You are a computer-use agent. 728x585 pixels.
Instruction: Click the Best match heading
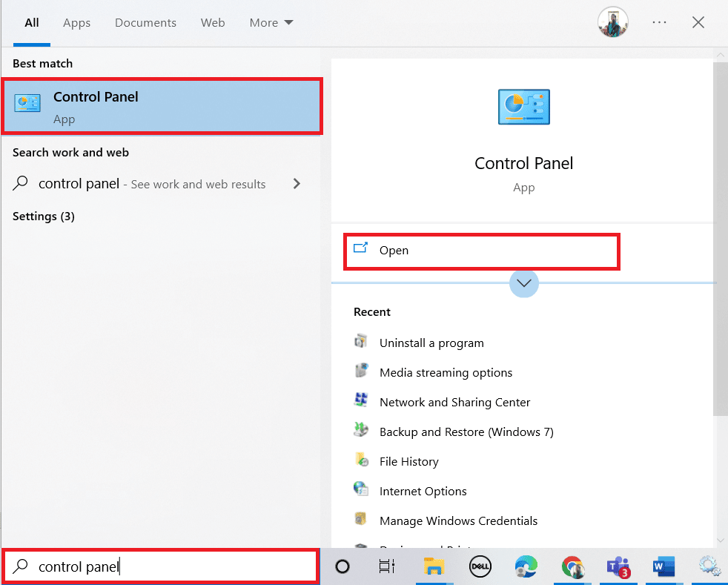click(42, 64)
